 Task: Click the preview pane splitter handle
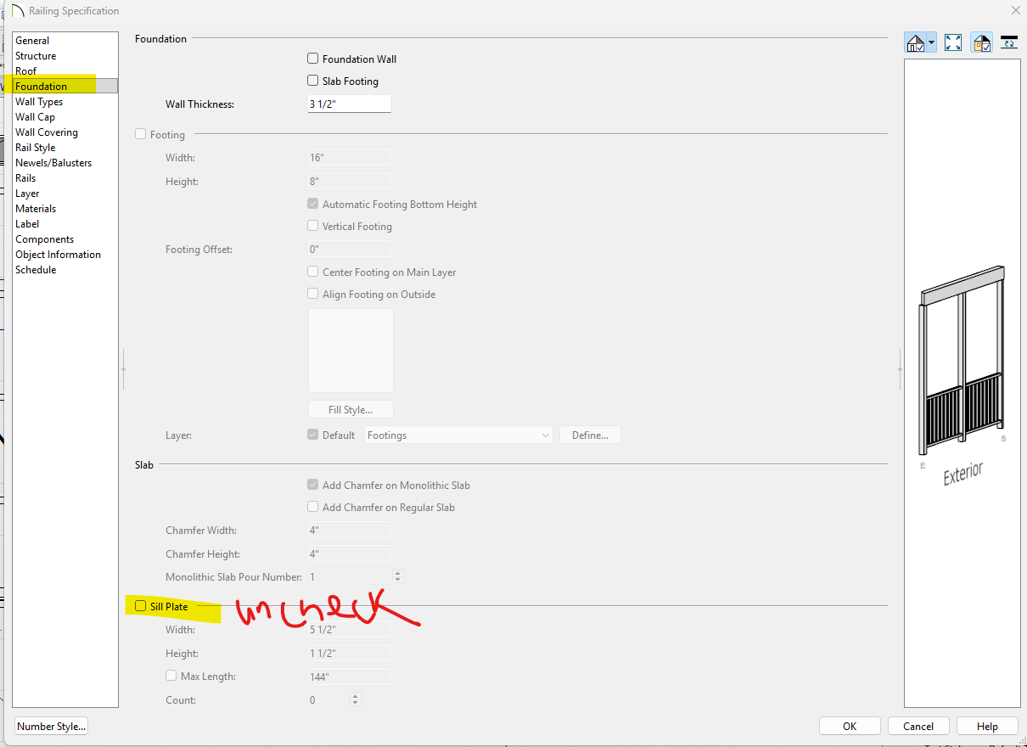(x=900, y=368)
